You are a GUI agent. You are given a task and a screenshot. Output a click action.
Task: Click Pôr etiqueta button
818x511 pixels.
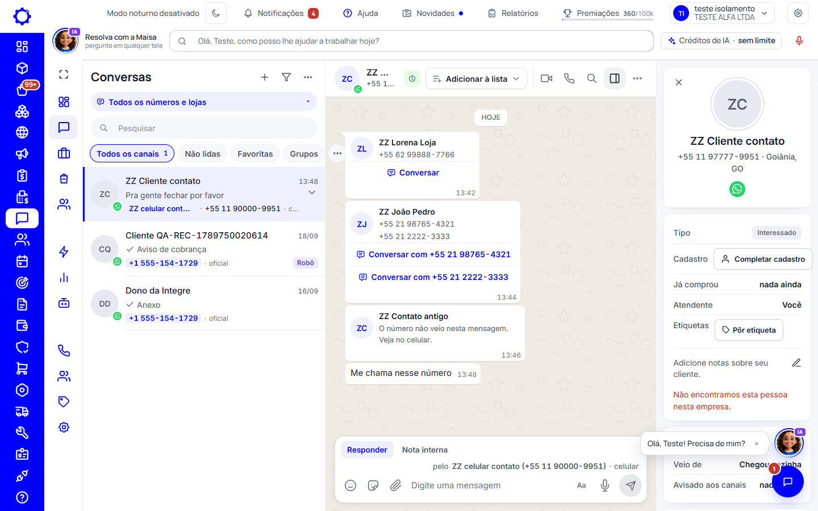pos(749,330)
